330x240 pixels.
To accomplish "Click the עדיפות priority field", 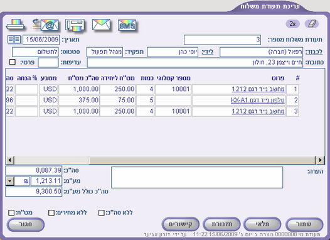I will click(x=48, y=63).
